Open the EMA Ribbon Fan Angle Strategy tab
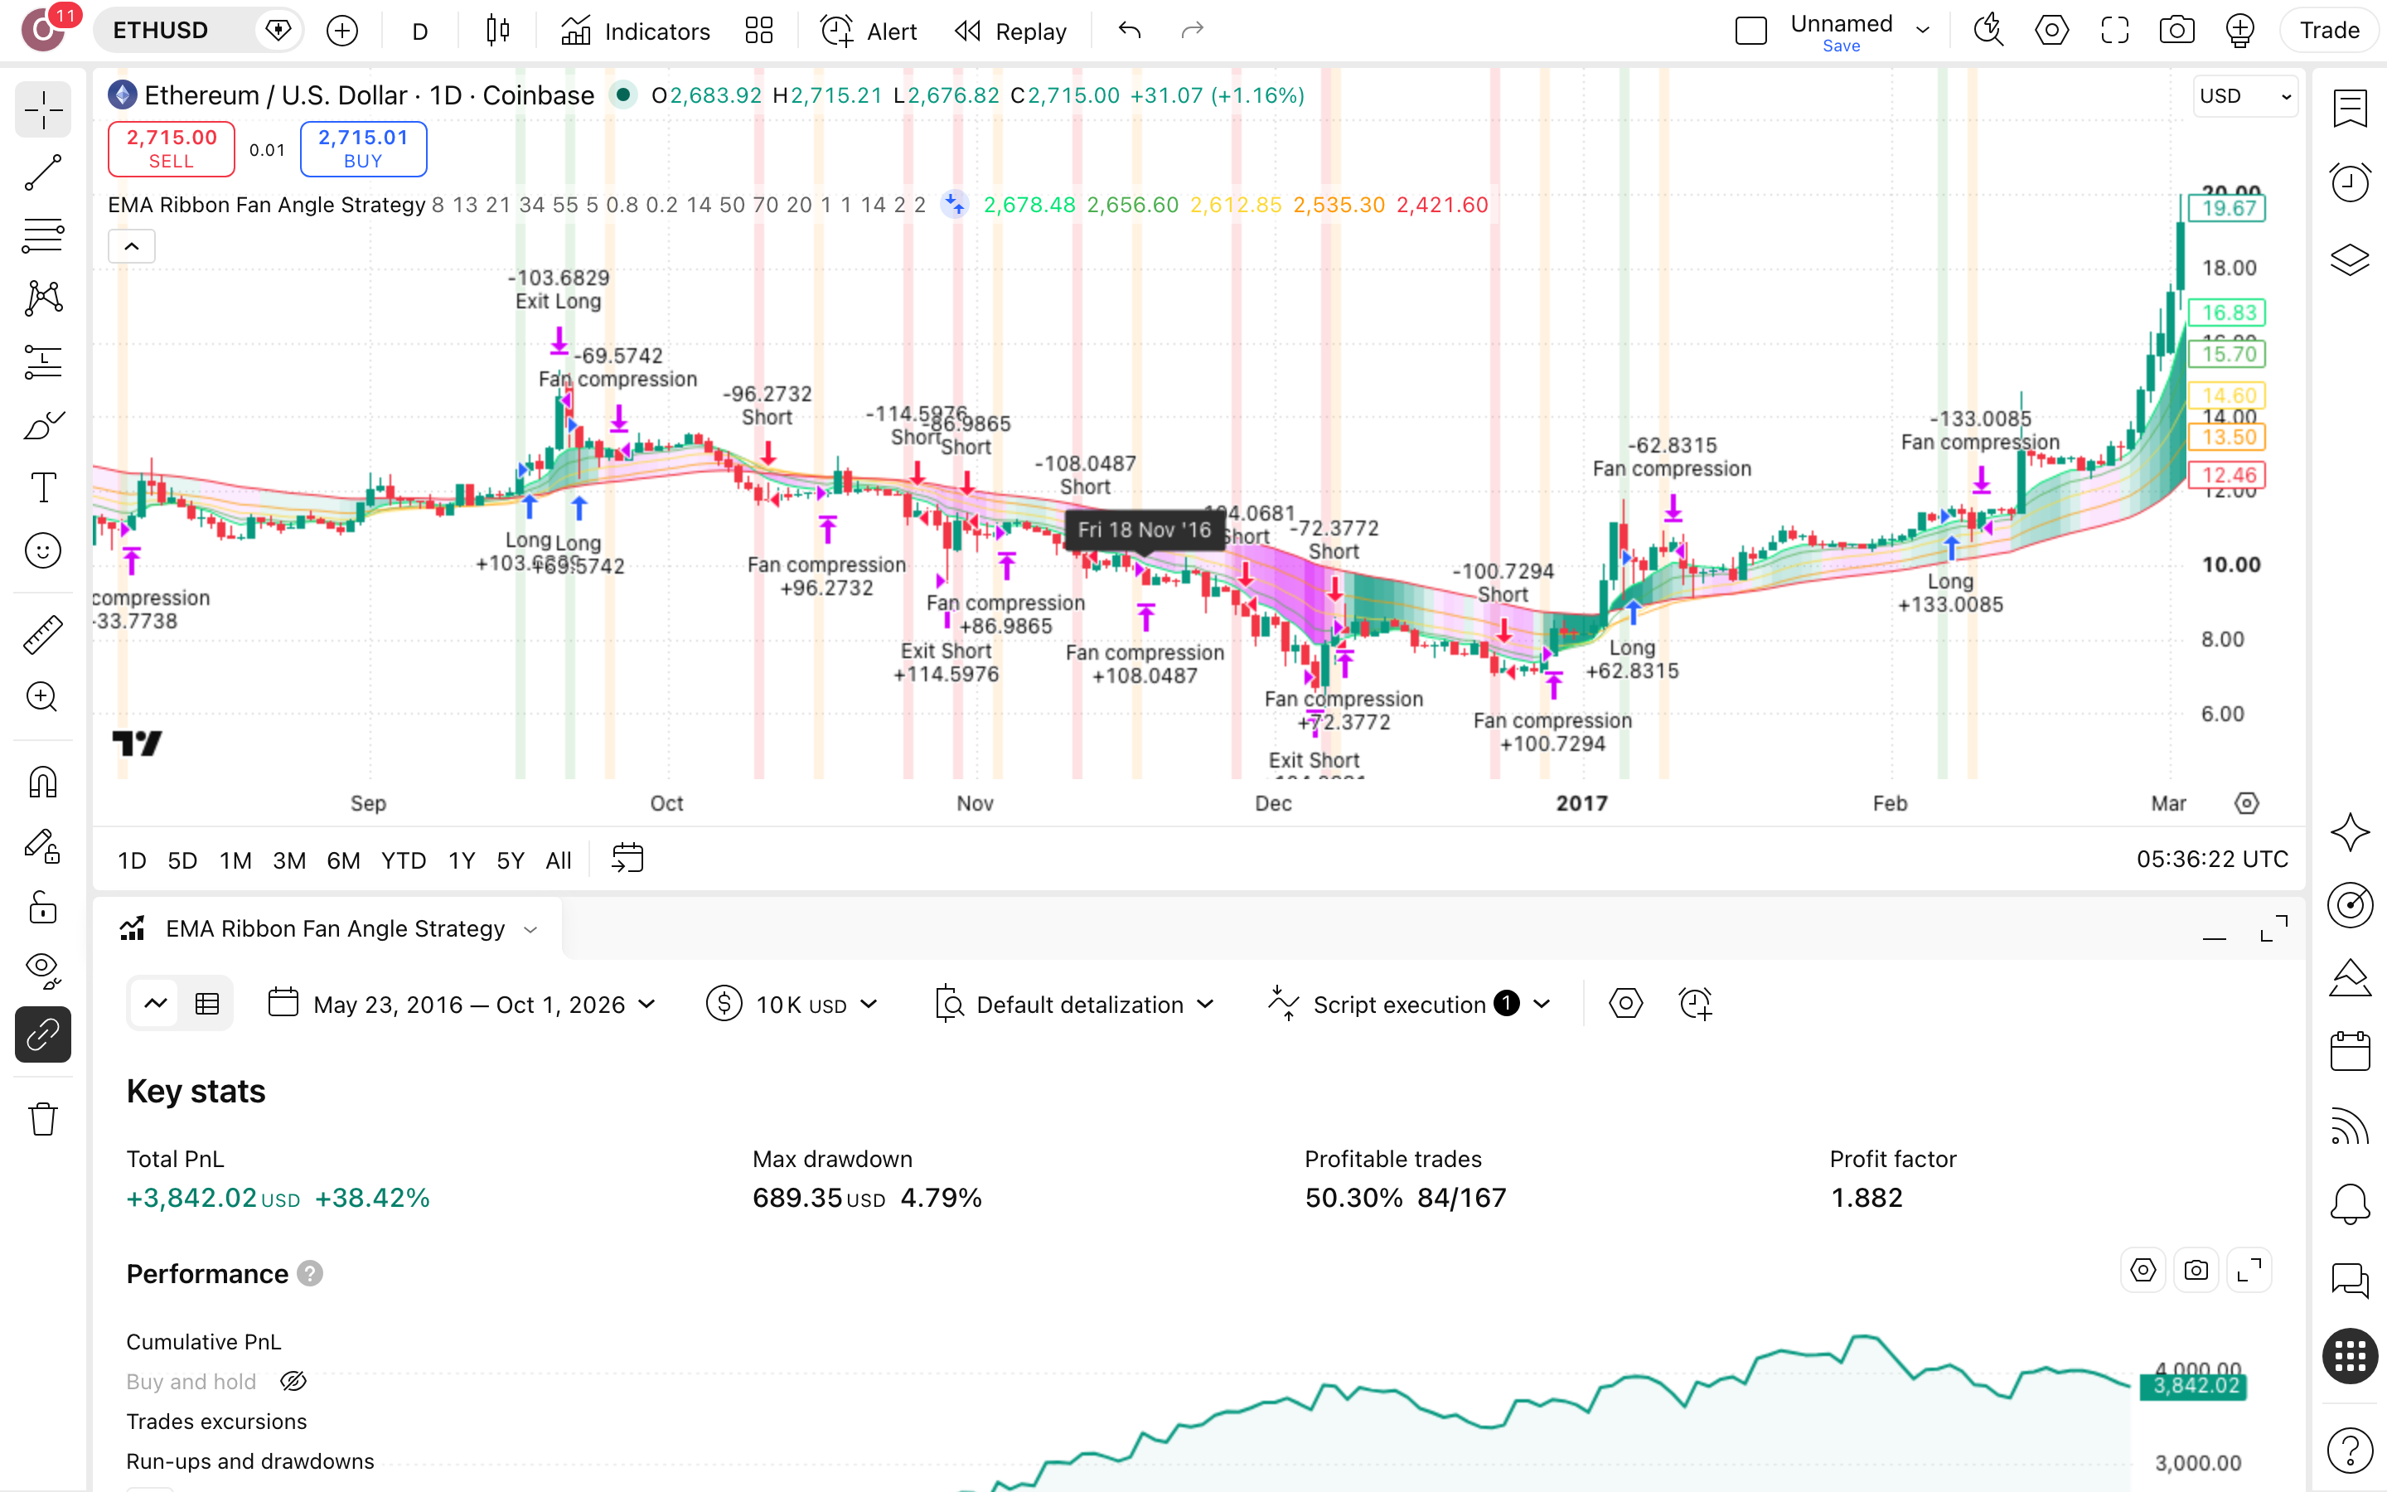 [x=327, y=928]
